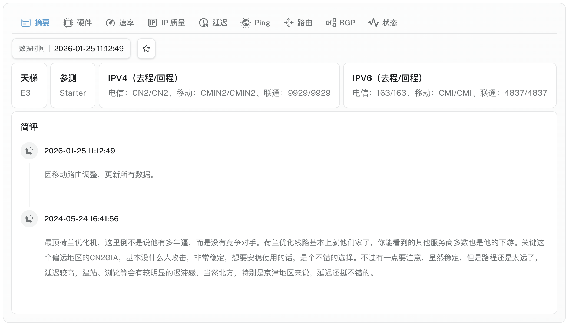Click the status pulse waveform icon

click(373, 23)
